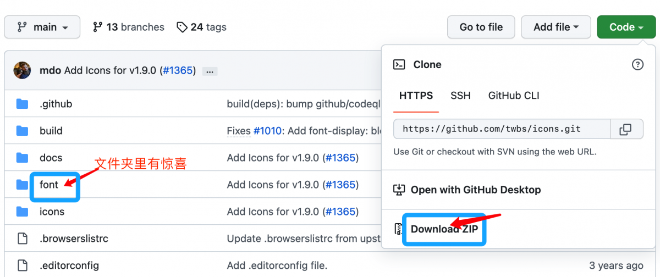The width and height of the screenshot is (660, 277).
Task: Download the repository as ZIP
Action: pyautogui.click(x=444, y=229)
